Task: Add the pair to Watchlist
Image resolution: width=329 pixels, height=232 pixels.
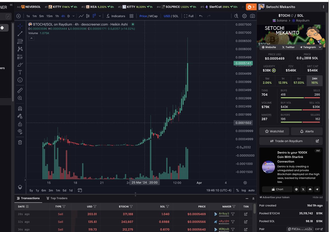Action: [274, 131]
